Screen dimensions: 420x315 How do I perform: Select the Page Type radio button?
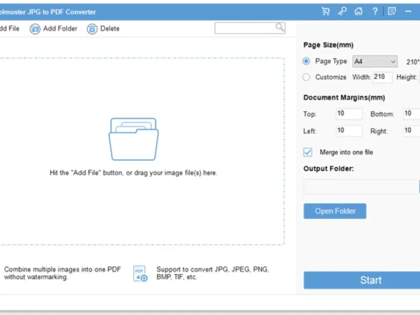[306, 61]
